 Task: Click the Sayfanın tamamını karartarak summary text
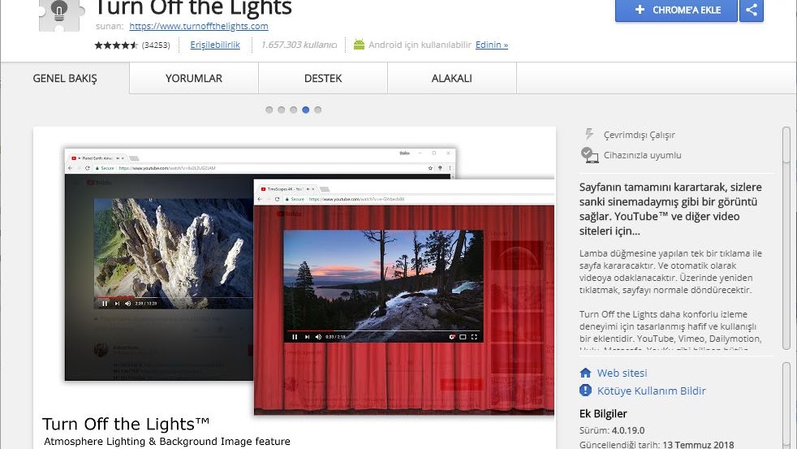pos(670,209)
